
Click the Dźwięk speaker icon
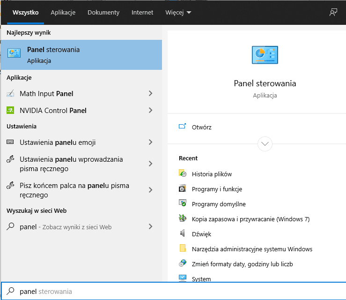point(183,233)
